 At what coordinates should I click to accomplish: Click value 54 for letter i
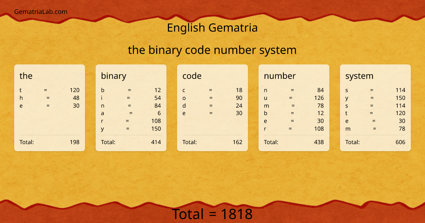(x=158, y=98)
